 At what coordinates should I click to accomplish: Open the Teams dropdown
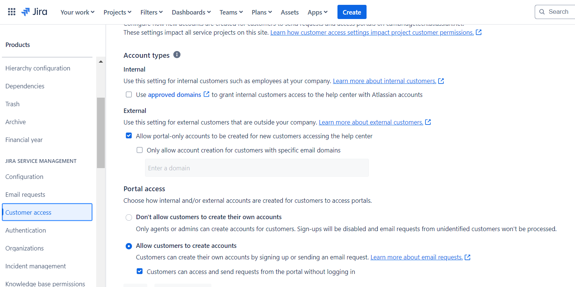click(x=231, y=12)
